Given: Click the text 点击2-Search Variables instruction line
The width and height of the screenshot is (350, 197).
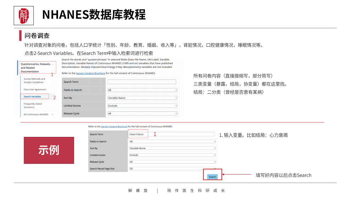Looking at the screenshot, I should coord(89,53).
